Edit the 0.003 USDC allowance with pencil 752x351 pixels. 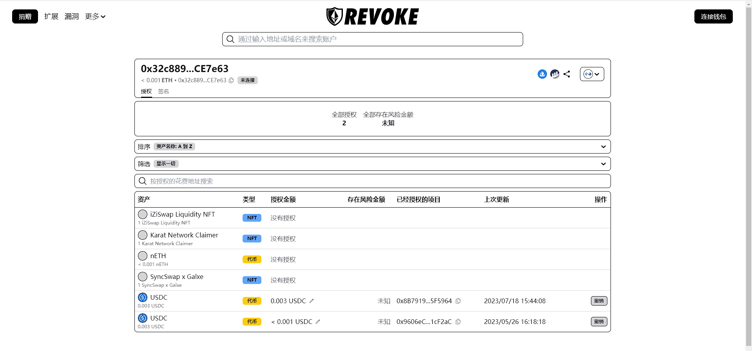click(x=312, y=301)
